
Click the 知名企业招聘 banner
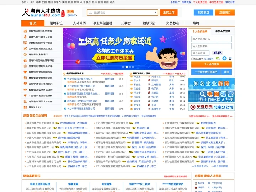point(212,84)
